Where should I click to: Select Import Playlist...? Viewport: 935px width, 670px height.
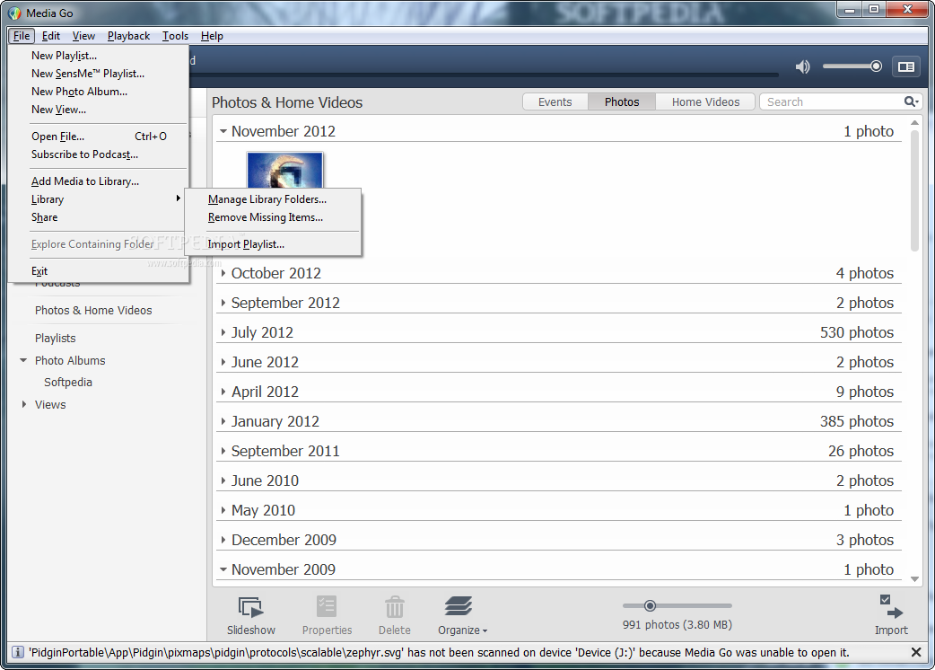pyautogui.click(x=273, y=244)
